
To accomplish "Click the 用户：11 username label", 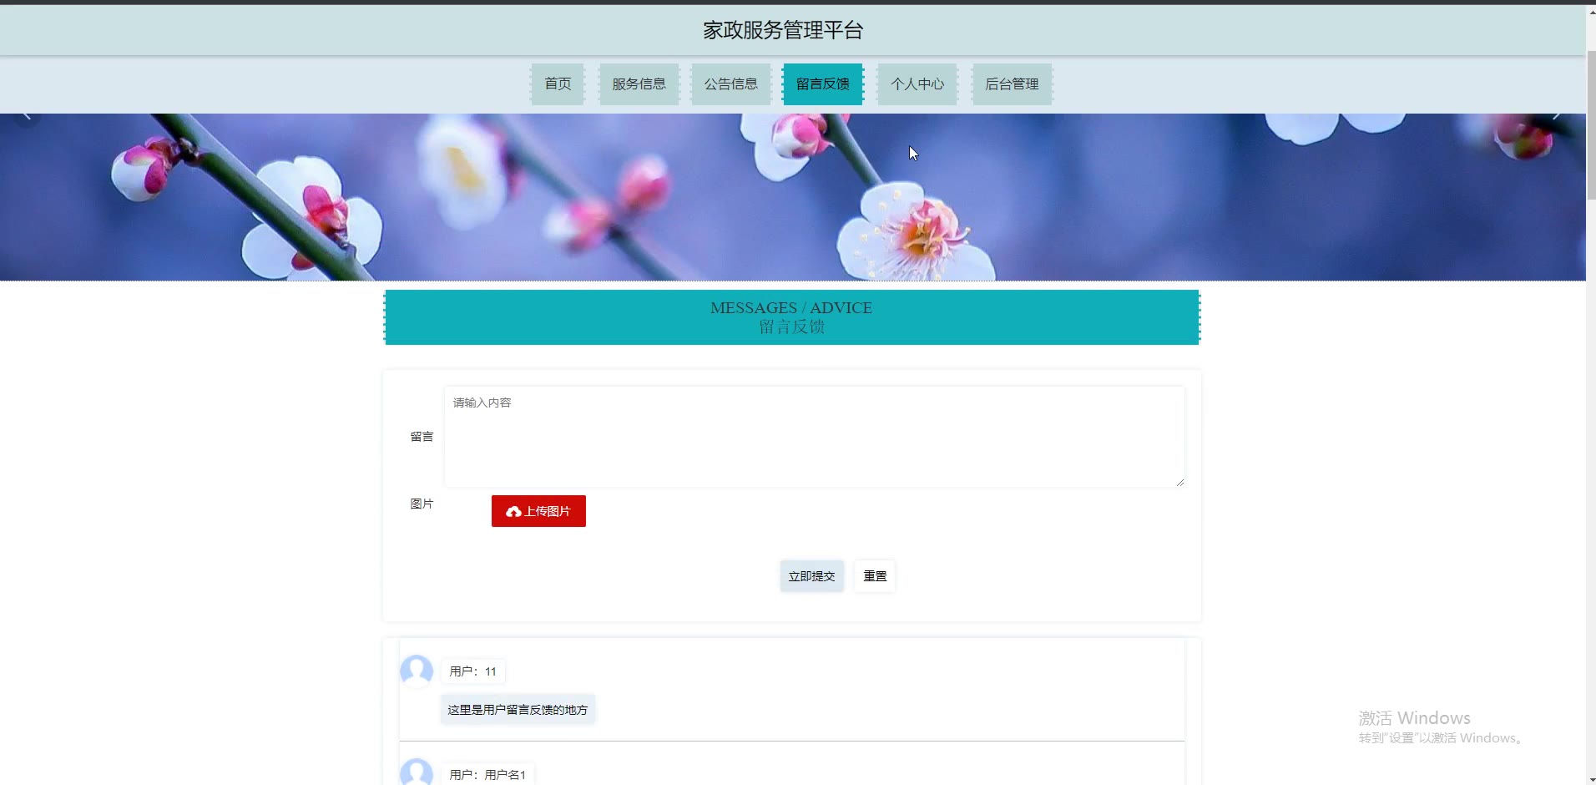I will (x=472, y=671).
